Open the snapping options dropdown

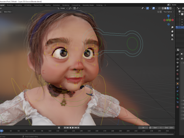78,8
